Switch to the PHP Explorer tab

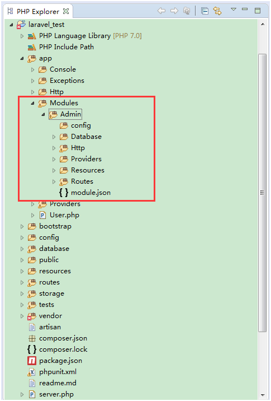38,12
